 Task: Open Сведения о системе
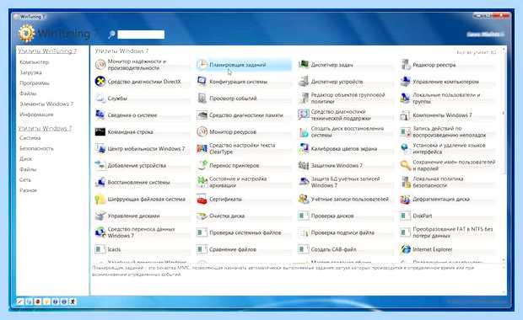pyautogui.click(x=142, y=115)
